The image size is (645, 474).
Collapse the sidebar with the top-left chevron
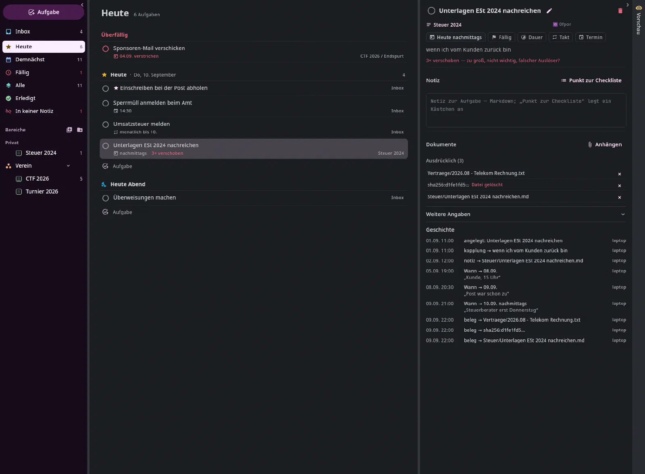click(x=82, y=5)
